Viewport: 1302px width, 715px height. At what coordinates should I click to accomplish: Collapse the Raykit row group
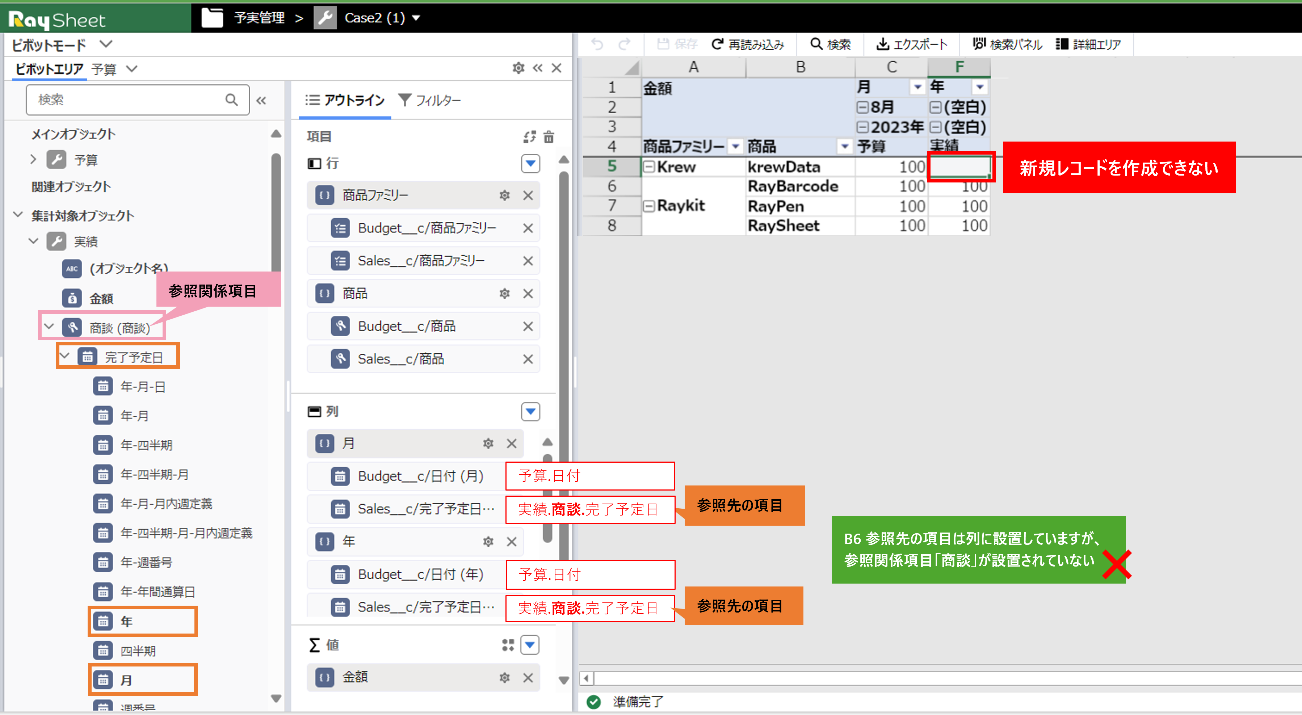[649, 206]
